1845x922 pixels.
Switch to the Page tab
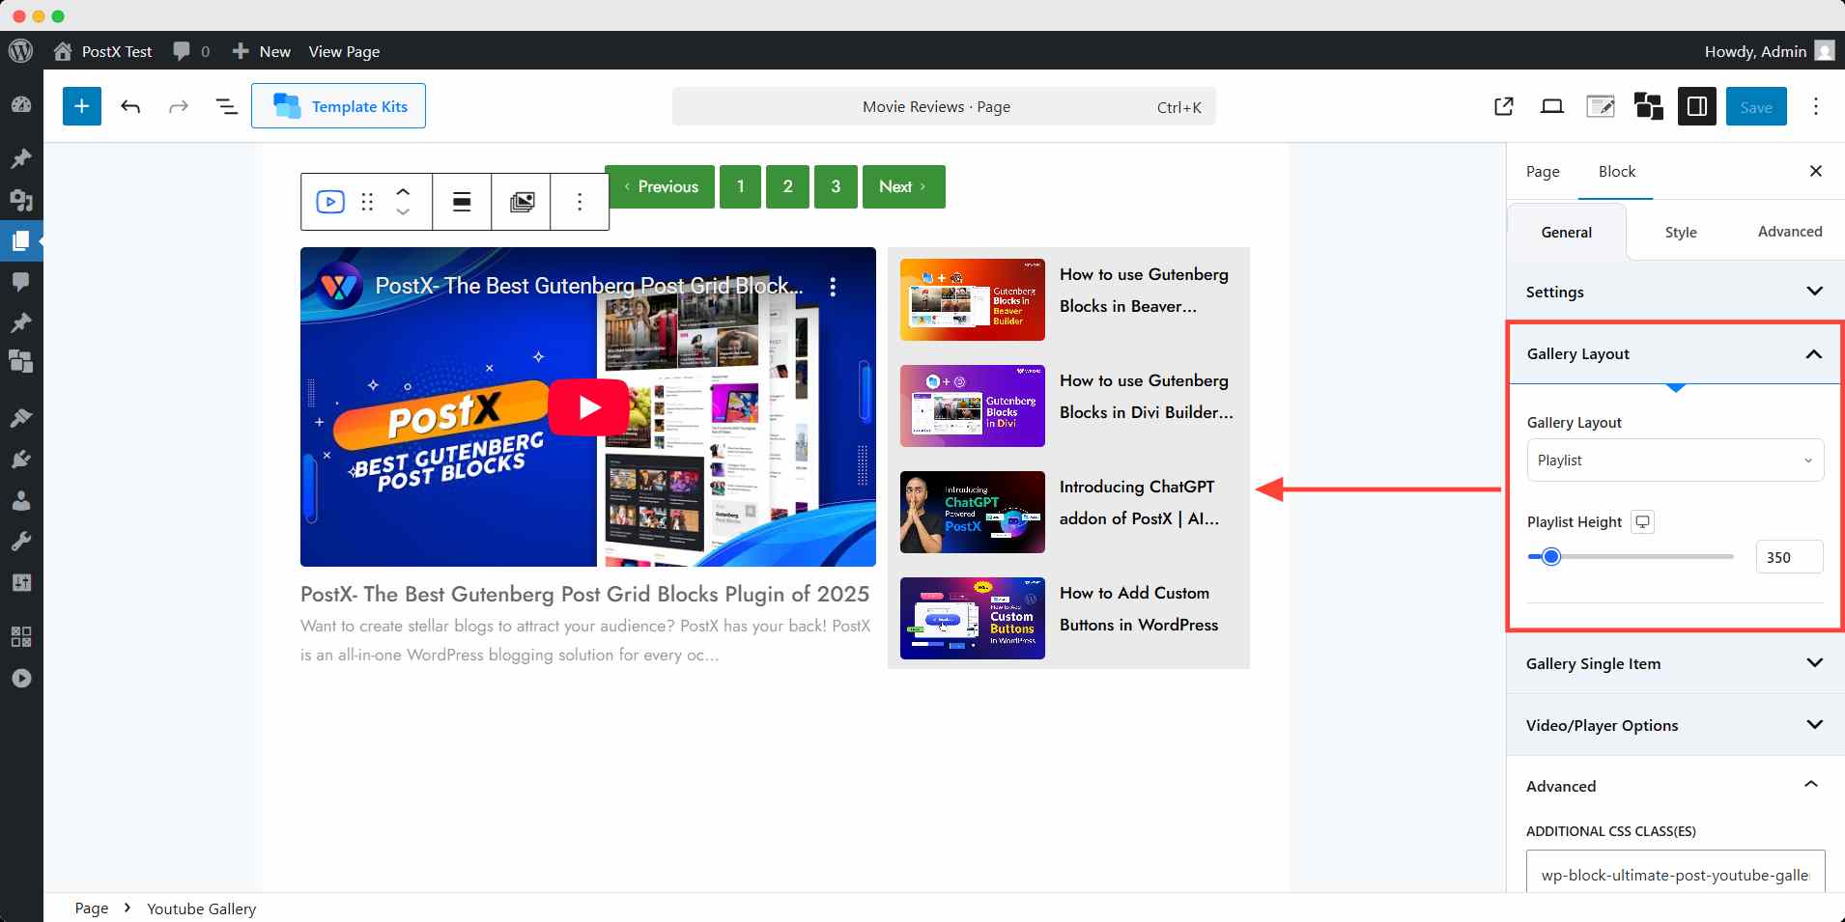pos(1543,171)
